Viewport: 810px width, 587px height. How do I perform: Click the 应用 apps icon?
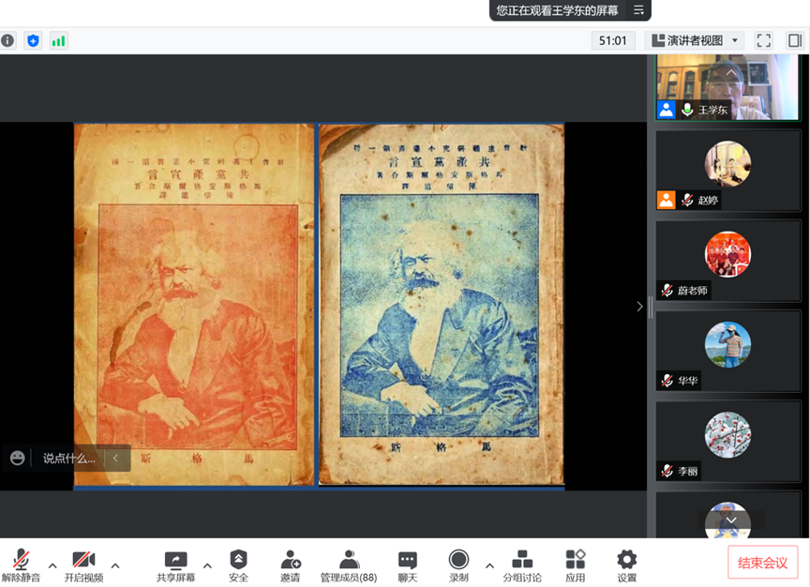tap(576, 565)
